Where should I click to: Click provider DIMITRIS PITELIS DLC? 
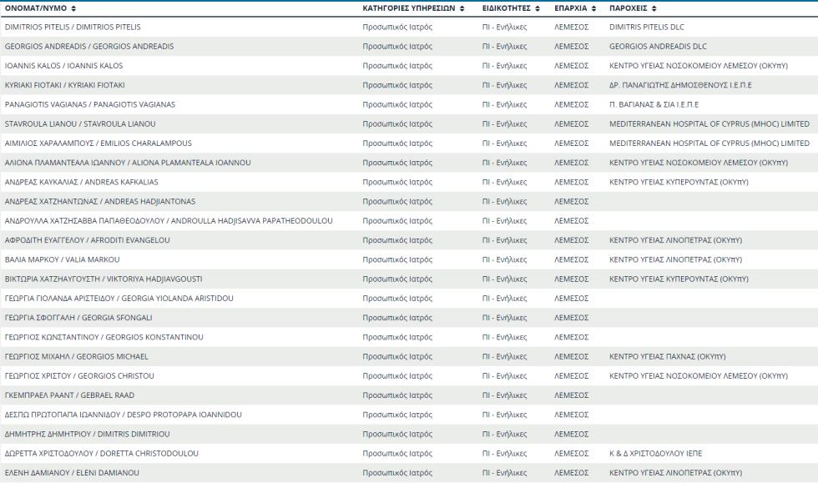point(646,28)
